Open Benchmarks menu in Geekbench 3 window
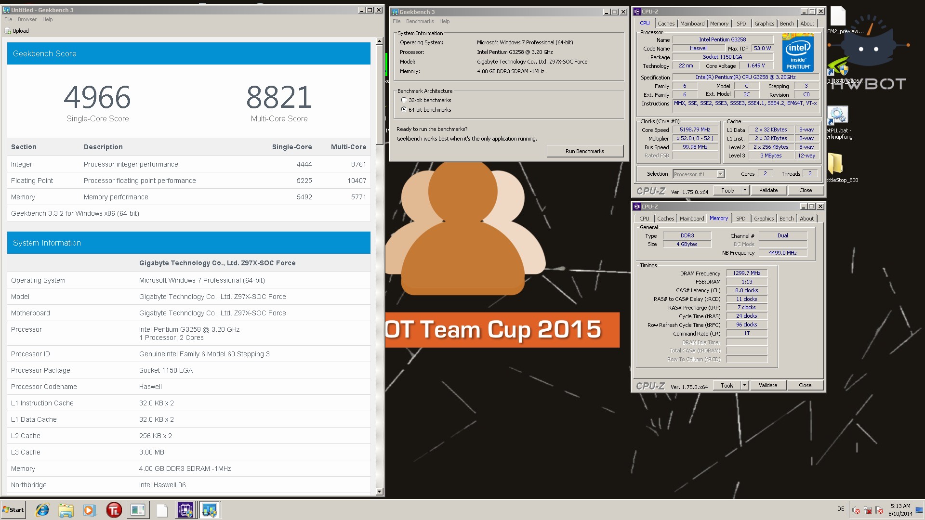 click(x=420, y=21)
